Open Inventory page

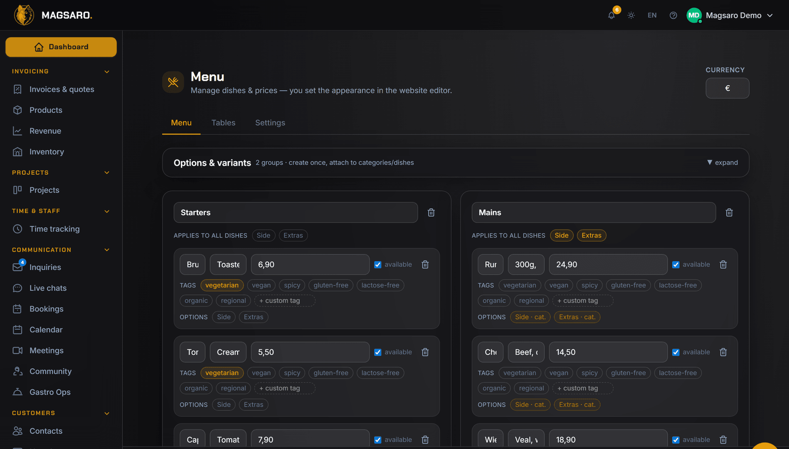coord(61,152)
